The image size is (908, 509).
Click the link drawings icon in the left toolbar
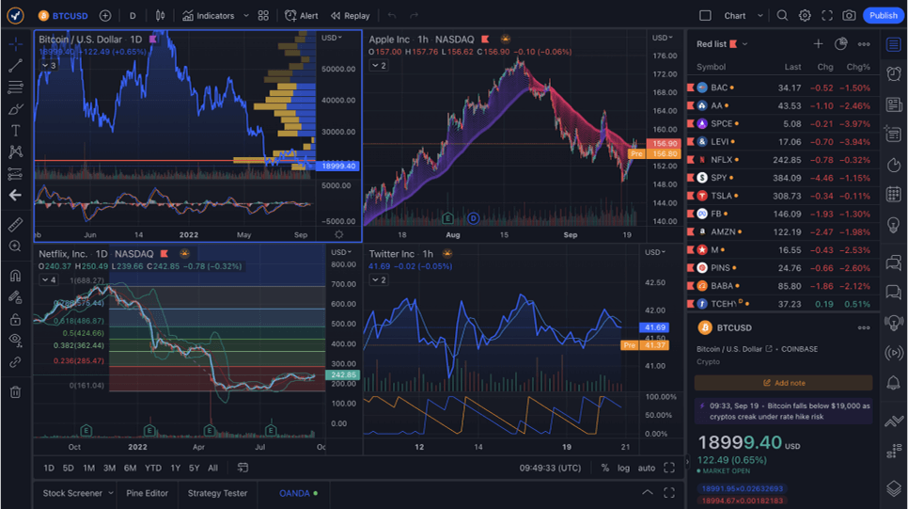pyautogui.click(x=16, y=362)
